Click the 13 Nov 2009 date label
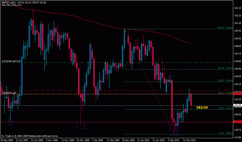This screenshot has width=242, height=142. point(68,140)
